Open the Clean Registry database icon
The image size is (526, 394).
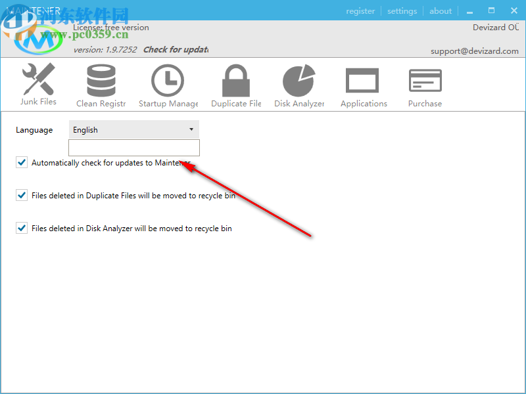pos(101,80)
